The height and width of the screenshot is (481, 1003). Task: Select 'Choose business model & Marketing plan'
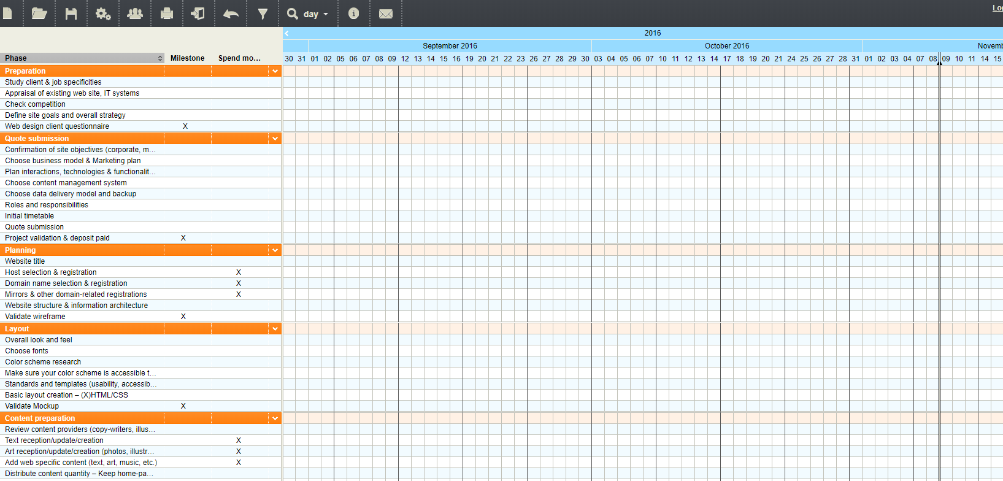(x=73, y=161)
